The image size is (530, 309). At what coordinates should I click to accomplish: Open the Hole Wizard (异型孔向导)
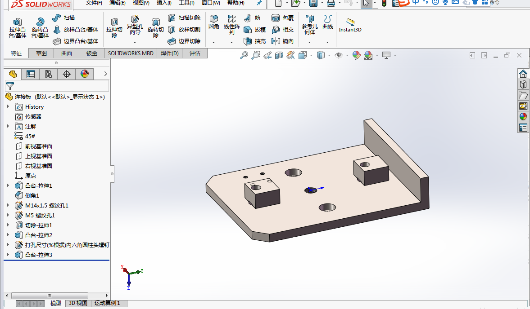tap(135, 25)
